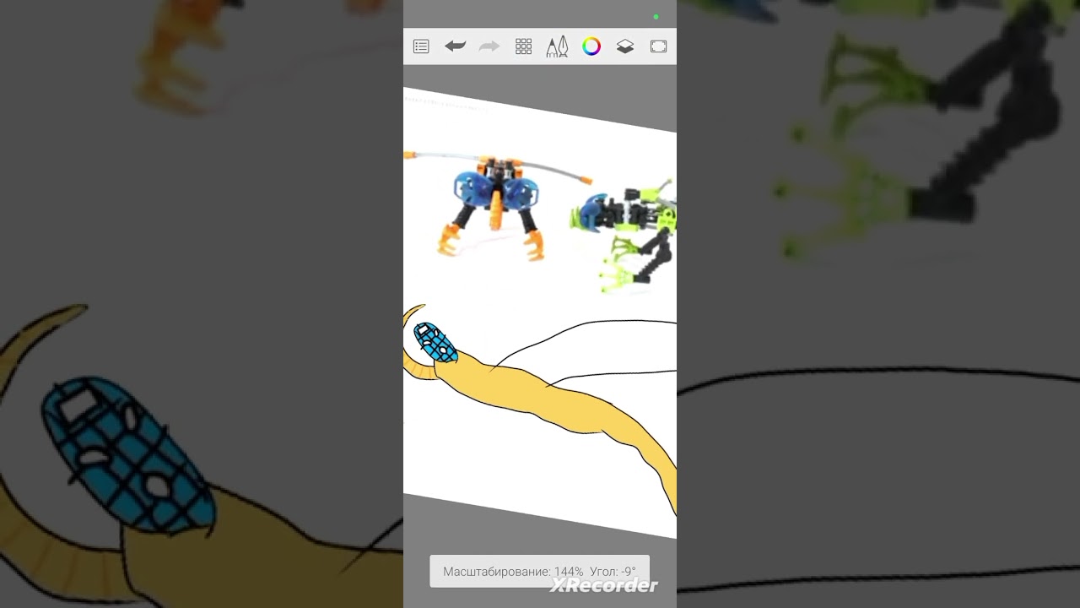Image resolution: width=1080 pixels, height=608 pixels.
Task: Open the layers panel icon
Action: click(625, 46)
